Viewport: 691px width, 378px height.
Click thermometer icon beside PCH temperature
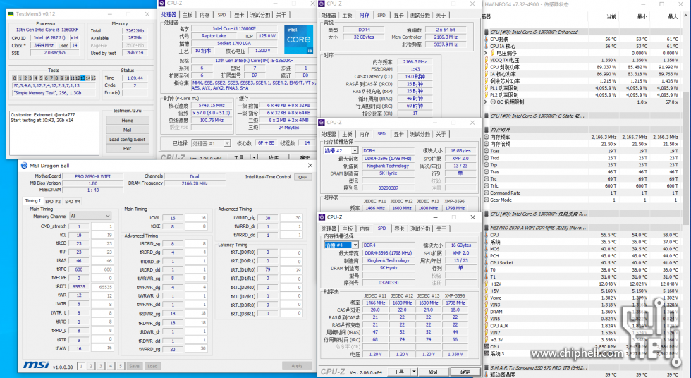coord(486,256)
